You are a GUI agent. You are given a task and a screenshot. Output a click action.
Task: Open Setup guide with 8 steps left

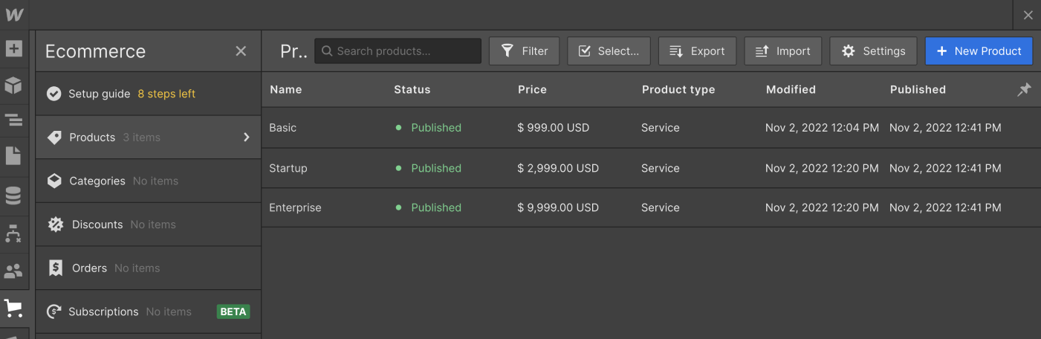149,94
